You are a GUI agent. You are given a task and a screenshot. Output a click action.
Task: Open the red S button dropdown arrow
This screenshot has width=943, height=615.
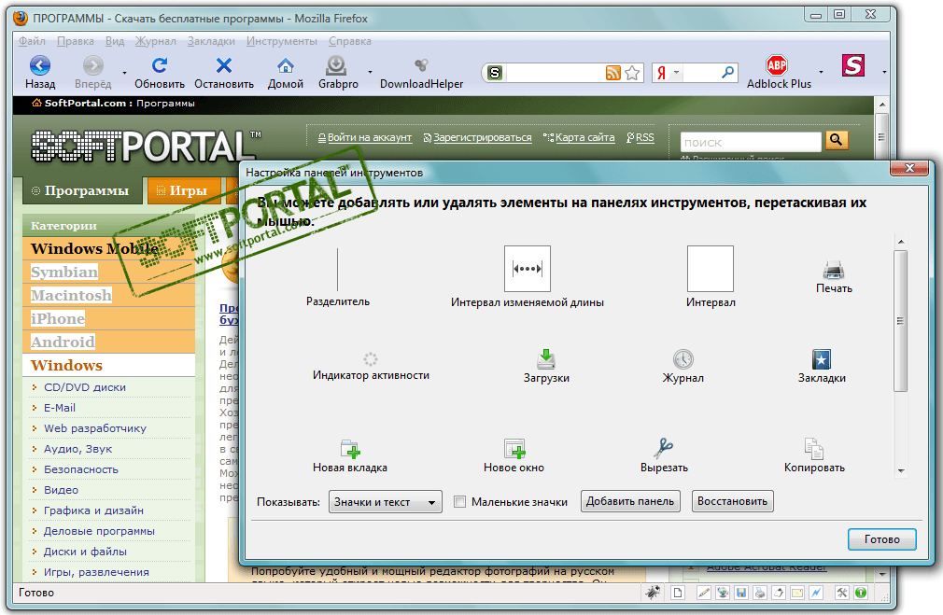[x=884, y=73]
